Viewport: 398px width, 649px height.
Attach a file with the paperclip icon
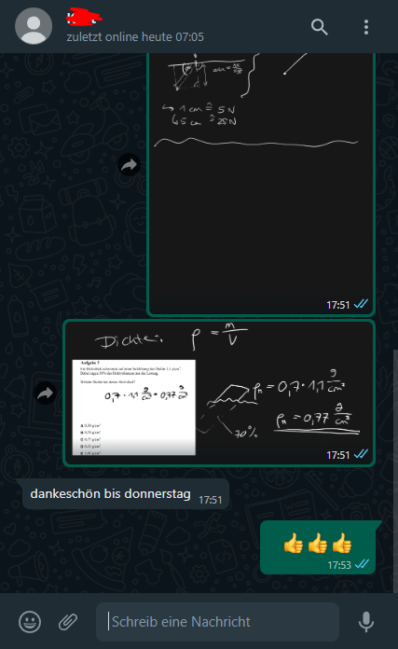pyautogui.click(x=68, y=621)
